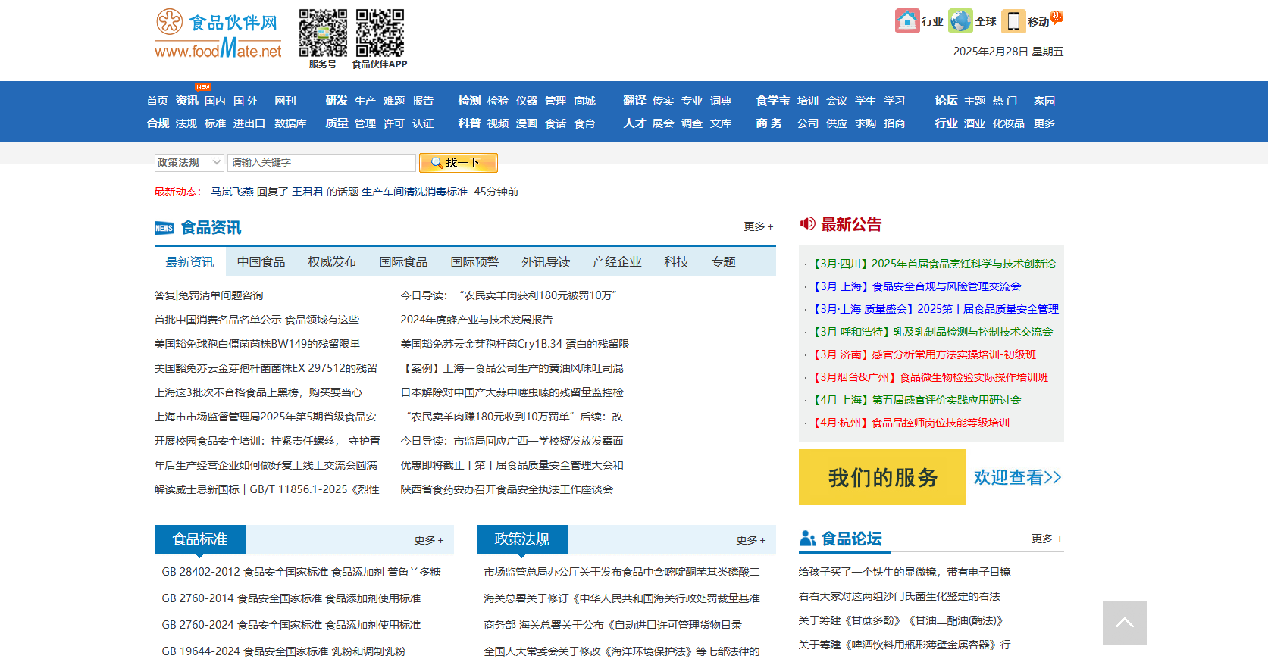Screen dimensions: 1268x662
Task: Select the 权威发布 tab
Action: [332, 262]
